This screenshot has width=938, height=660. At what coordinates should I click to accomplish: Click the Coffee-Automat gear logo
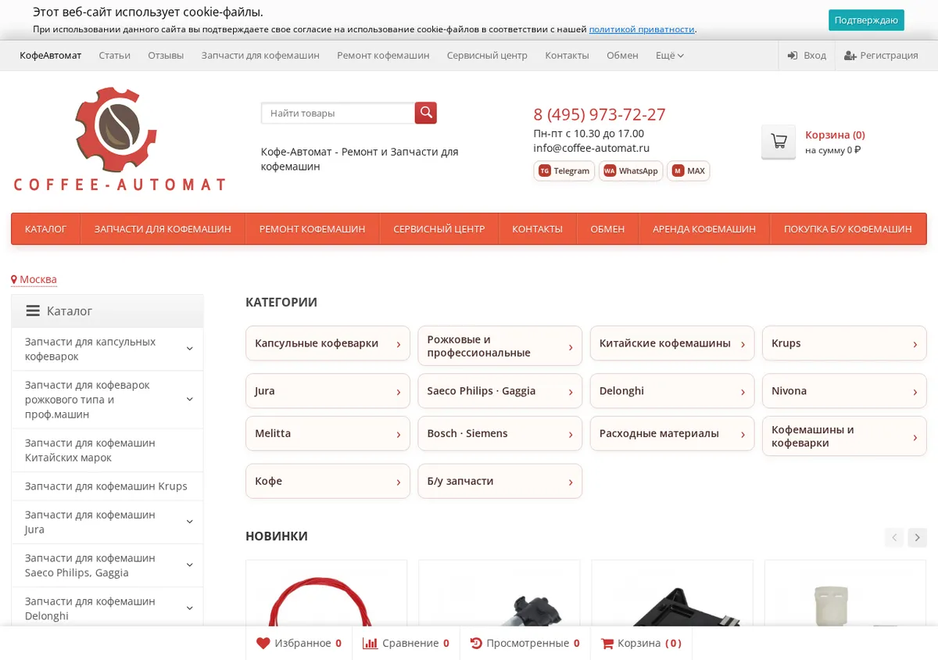coord(119,139)
